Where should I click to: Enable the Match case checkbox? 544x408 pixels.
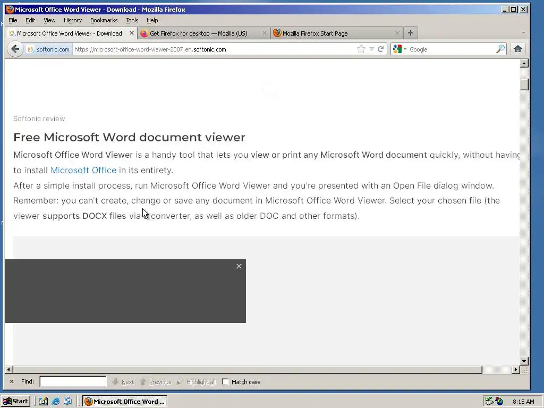[225, 381]
